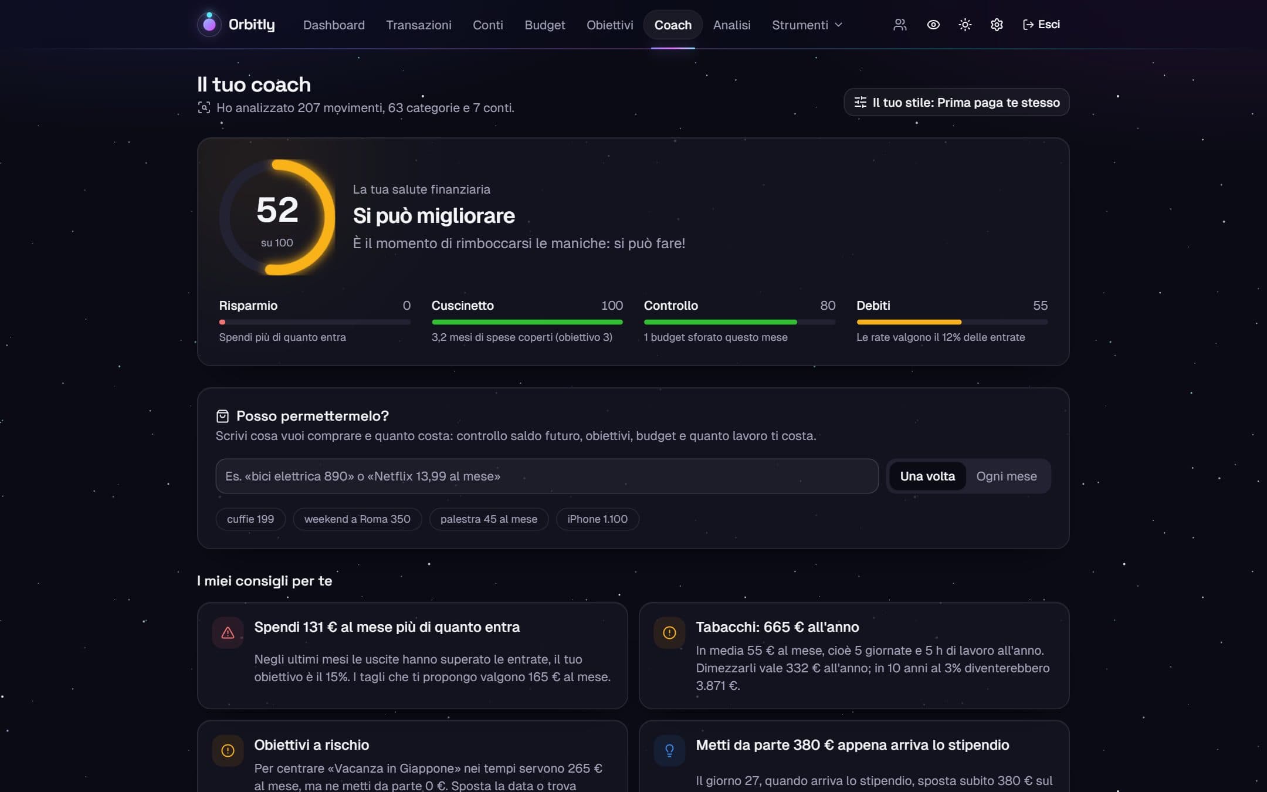Click the Risparmio progress bar
Image resolution: width=1267 pixels, height=792 pixels.
point(314,322)
